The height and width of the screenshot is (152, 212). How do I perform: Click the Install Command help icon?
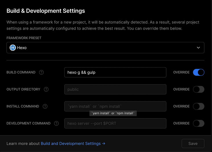pyautogui.click(x=45, y=106)
